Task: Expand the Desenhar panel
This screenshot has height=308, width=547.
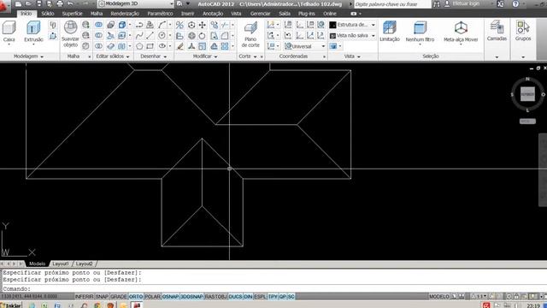Action: [154, 56]
